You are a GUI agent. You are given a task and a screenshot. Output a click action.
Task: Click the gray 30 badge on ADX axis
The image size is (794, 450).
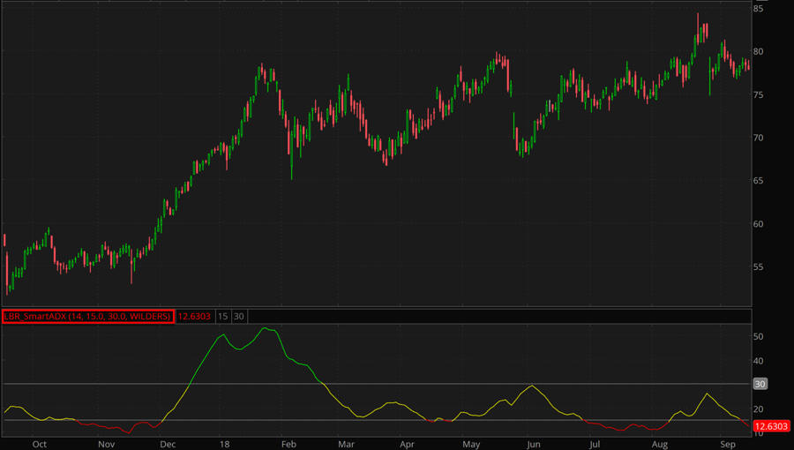(x=759, y=384)
